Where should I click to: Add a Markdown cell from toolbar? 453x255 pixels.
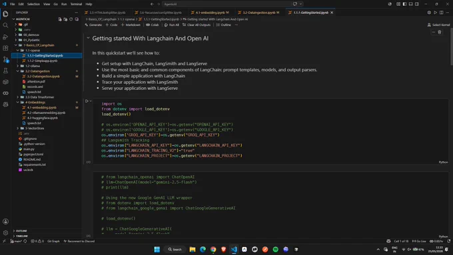[131, 25]
